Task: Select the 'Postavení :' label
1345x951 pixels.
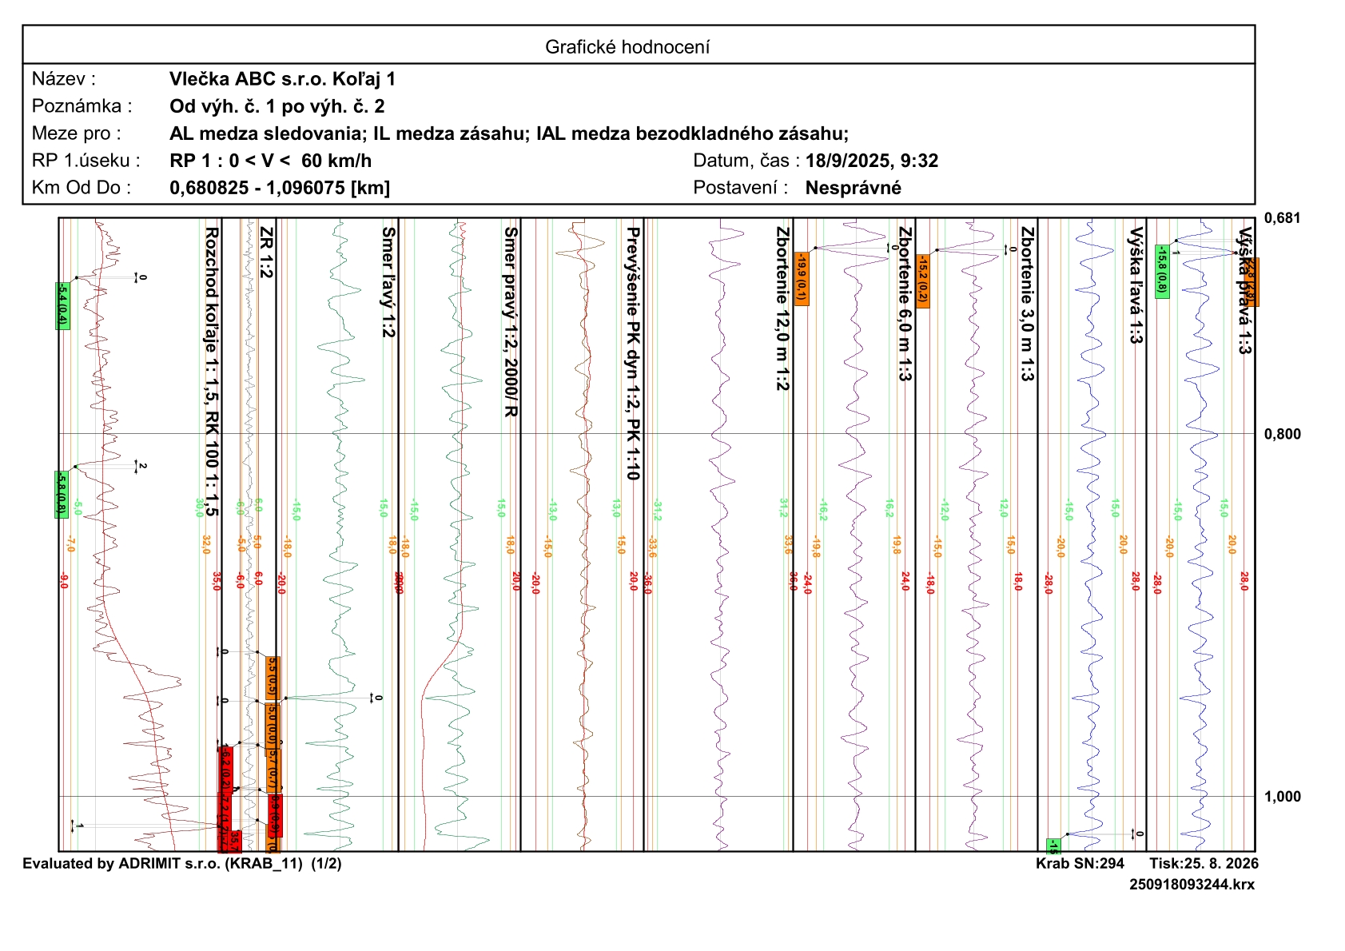Action: pyautogui.click(x=741, y=188)
